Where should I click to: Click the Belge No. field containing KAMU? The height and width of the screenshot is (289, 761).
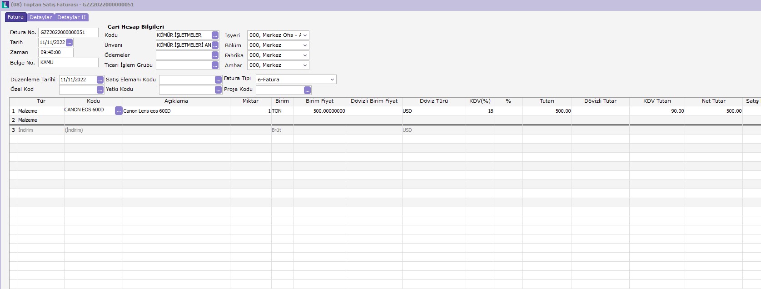pyautogui.click(x=68, y=63)
